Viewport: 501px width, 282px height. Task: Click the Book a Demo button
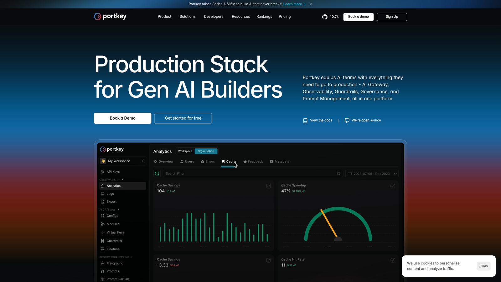122,118
